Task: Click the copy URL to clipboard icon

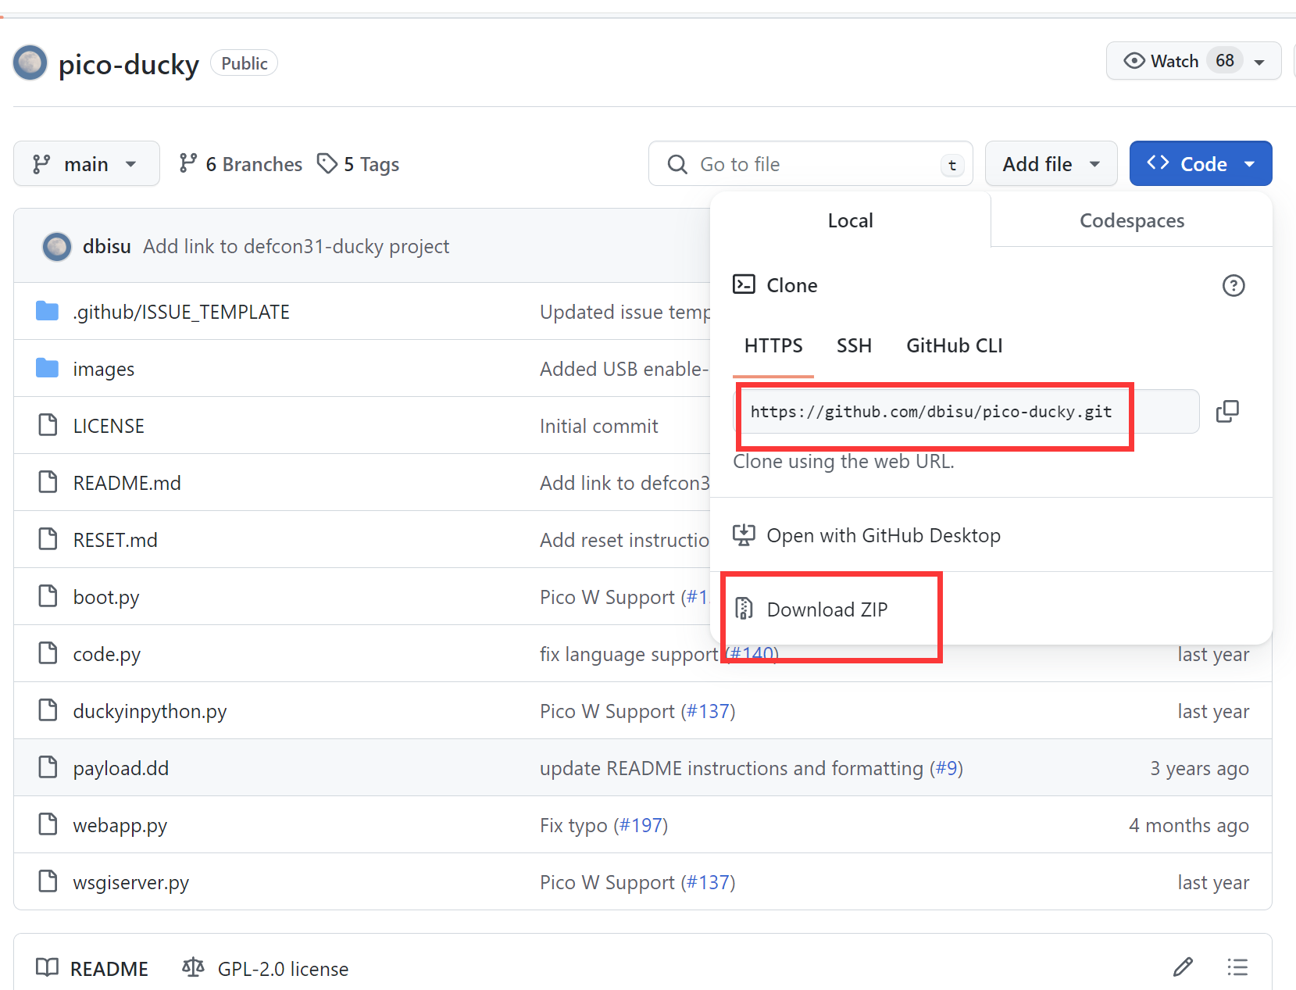Action: [1227, 411]
